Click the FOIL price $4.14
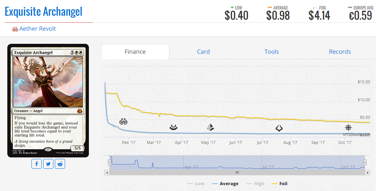 [319, 16]
